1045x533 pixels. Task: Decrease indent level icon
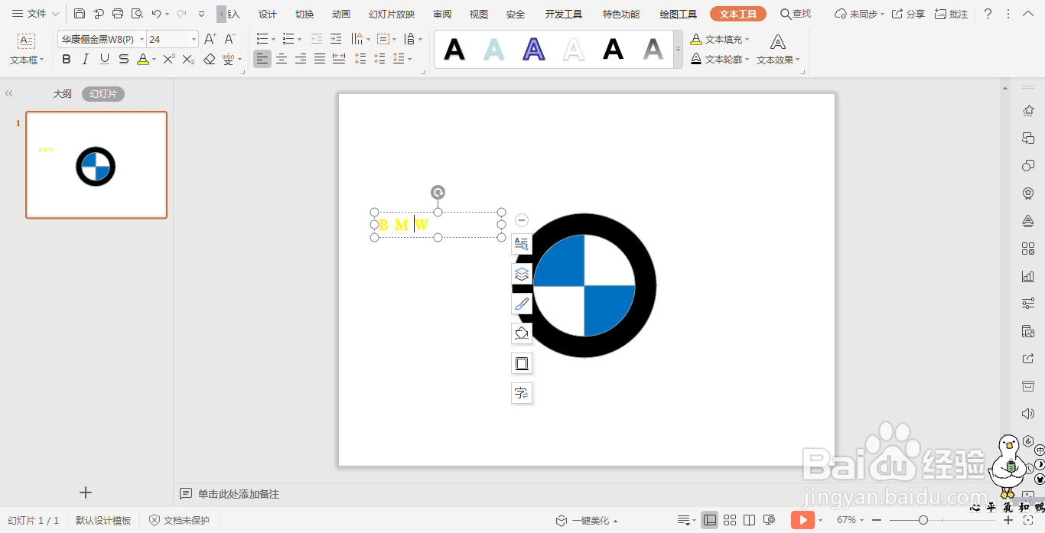pyautogui.click(x=317, y=39)
